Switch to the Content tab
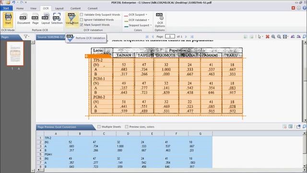Screen dimensions: 307x173 (x=75, y=9)
